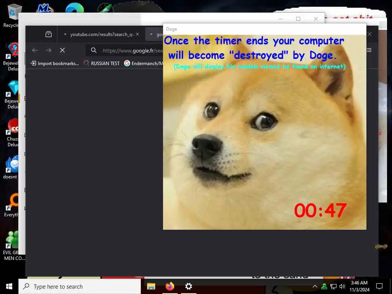Image resolution: width=392 pixels, height=294 pixels.
Task: Open the clock showing 3:46 AM
Action: tap(359, 286)
